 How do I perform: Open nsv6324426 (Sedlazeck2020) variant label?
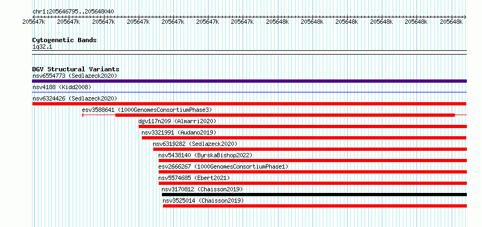(75, 98)
